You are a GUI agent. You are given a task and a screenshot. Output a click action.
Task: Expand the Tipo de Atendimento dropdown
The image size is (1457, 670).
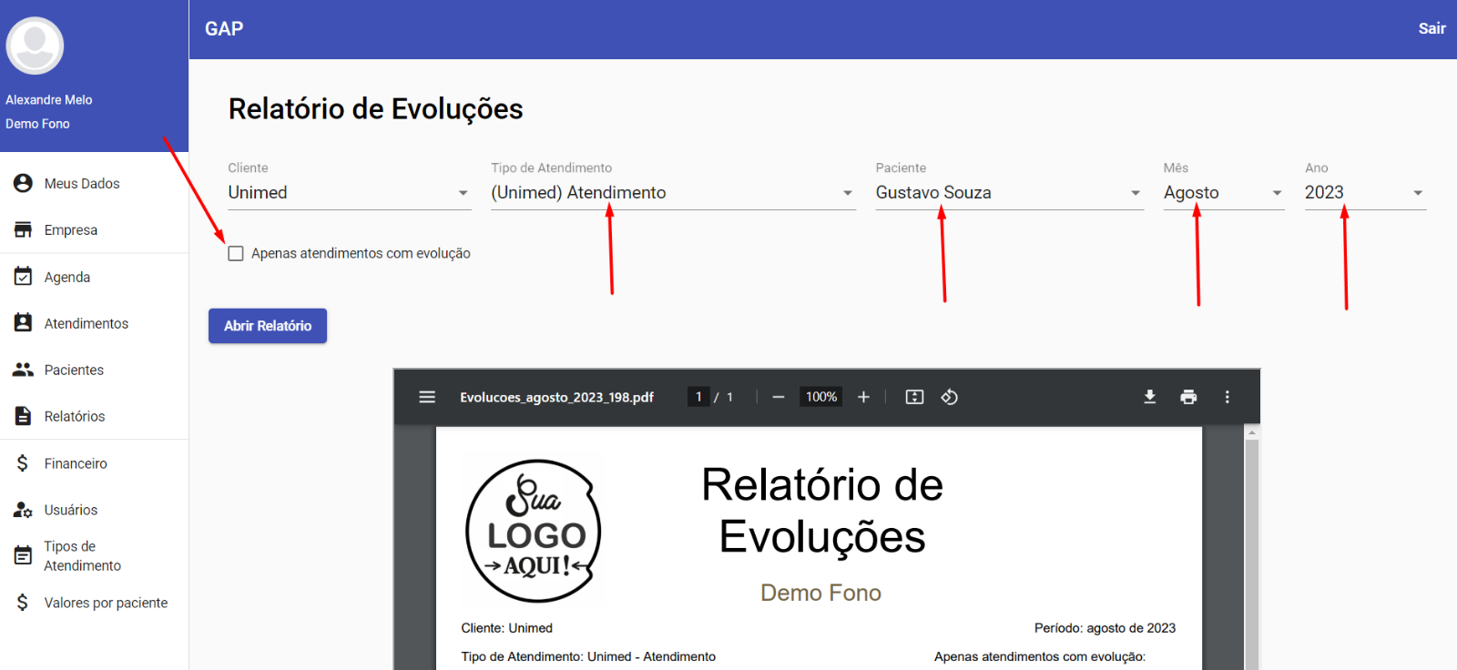pos(672,193)
